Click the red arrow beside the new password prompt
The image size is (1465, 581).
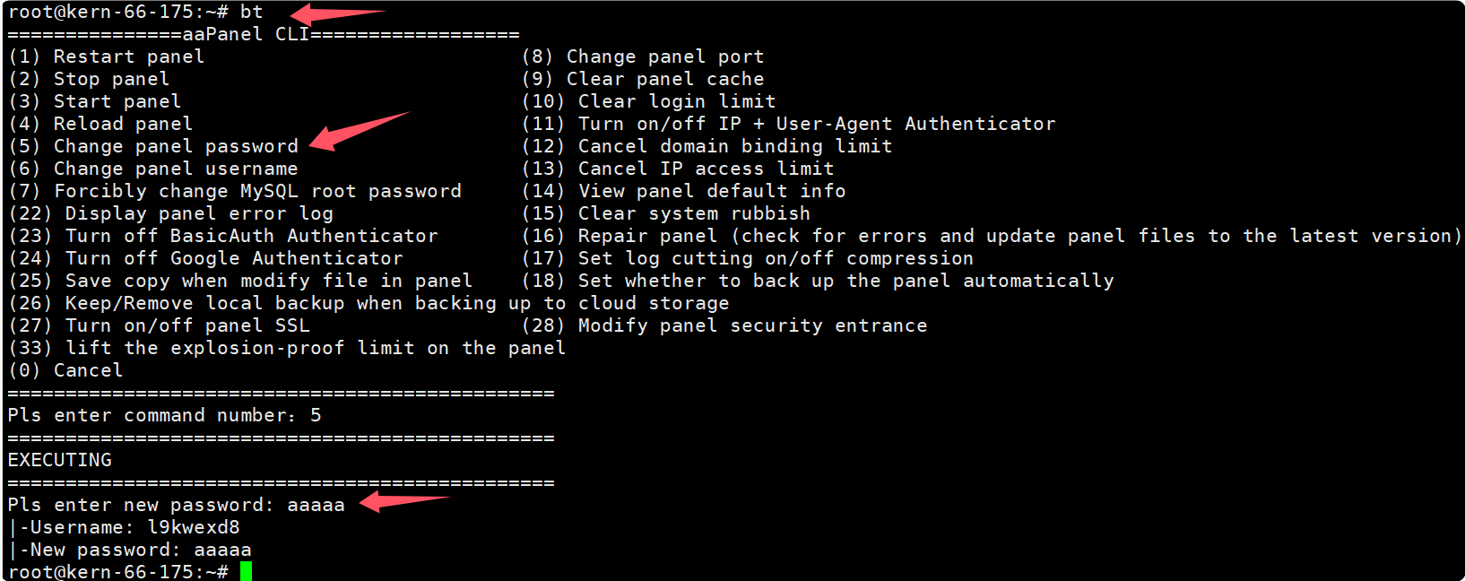(402, 501)
